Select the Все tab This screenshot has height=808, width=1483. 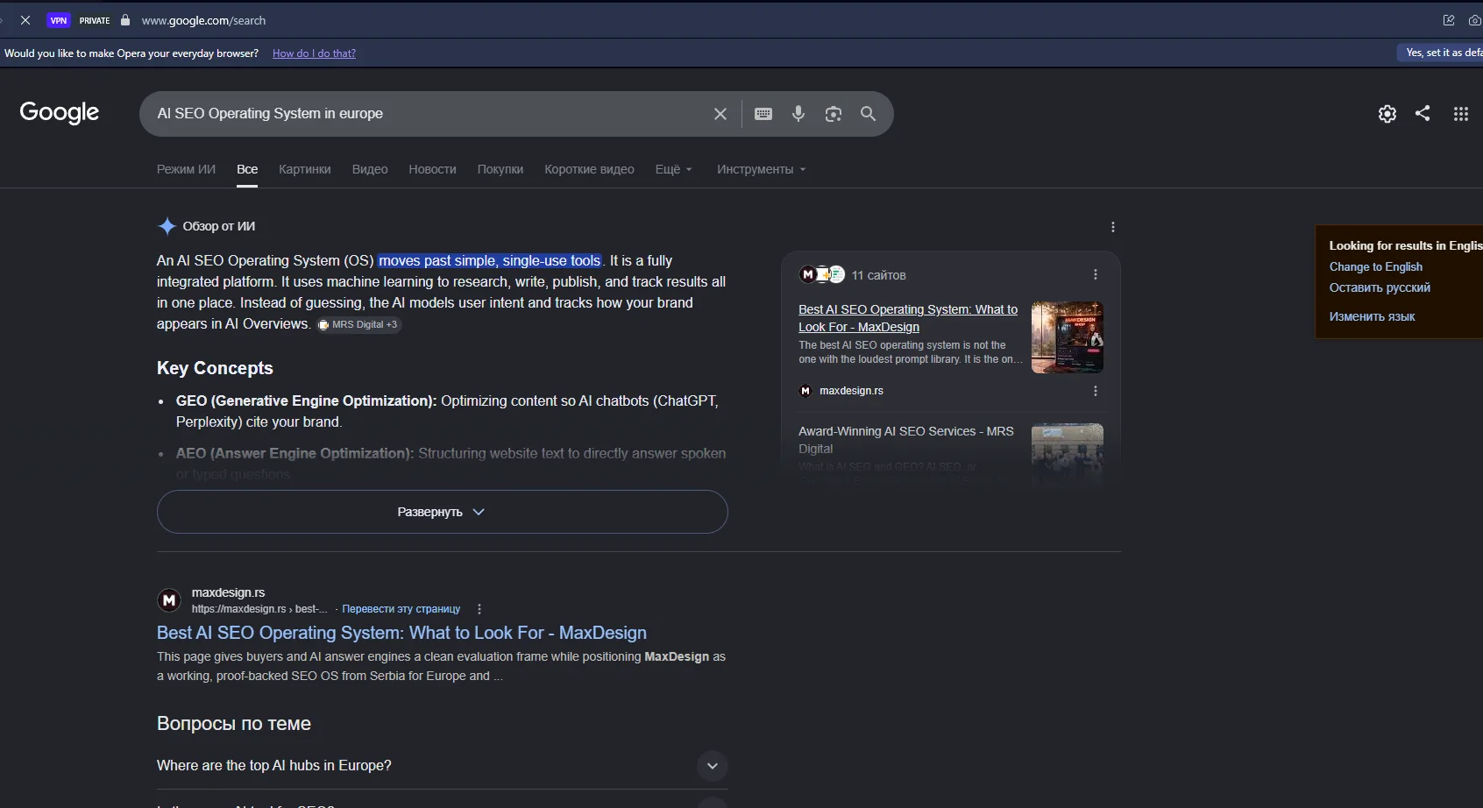click(x=247, y=169)
